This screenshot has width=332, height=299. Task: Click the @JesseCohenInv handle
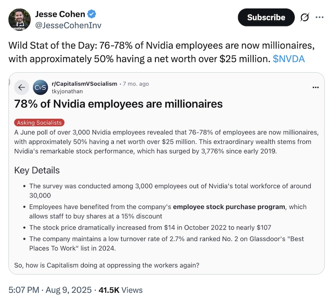pos(68,25)
